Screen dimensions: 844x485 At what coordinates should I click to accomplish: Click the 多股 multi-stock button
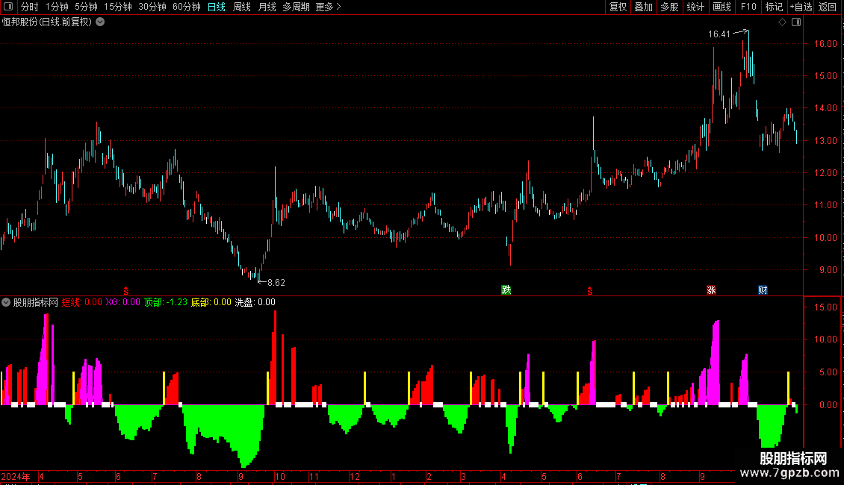(669, 7)
